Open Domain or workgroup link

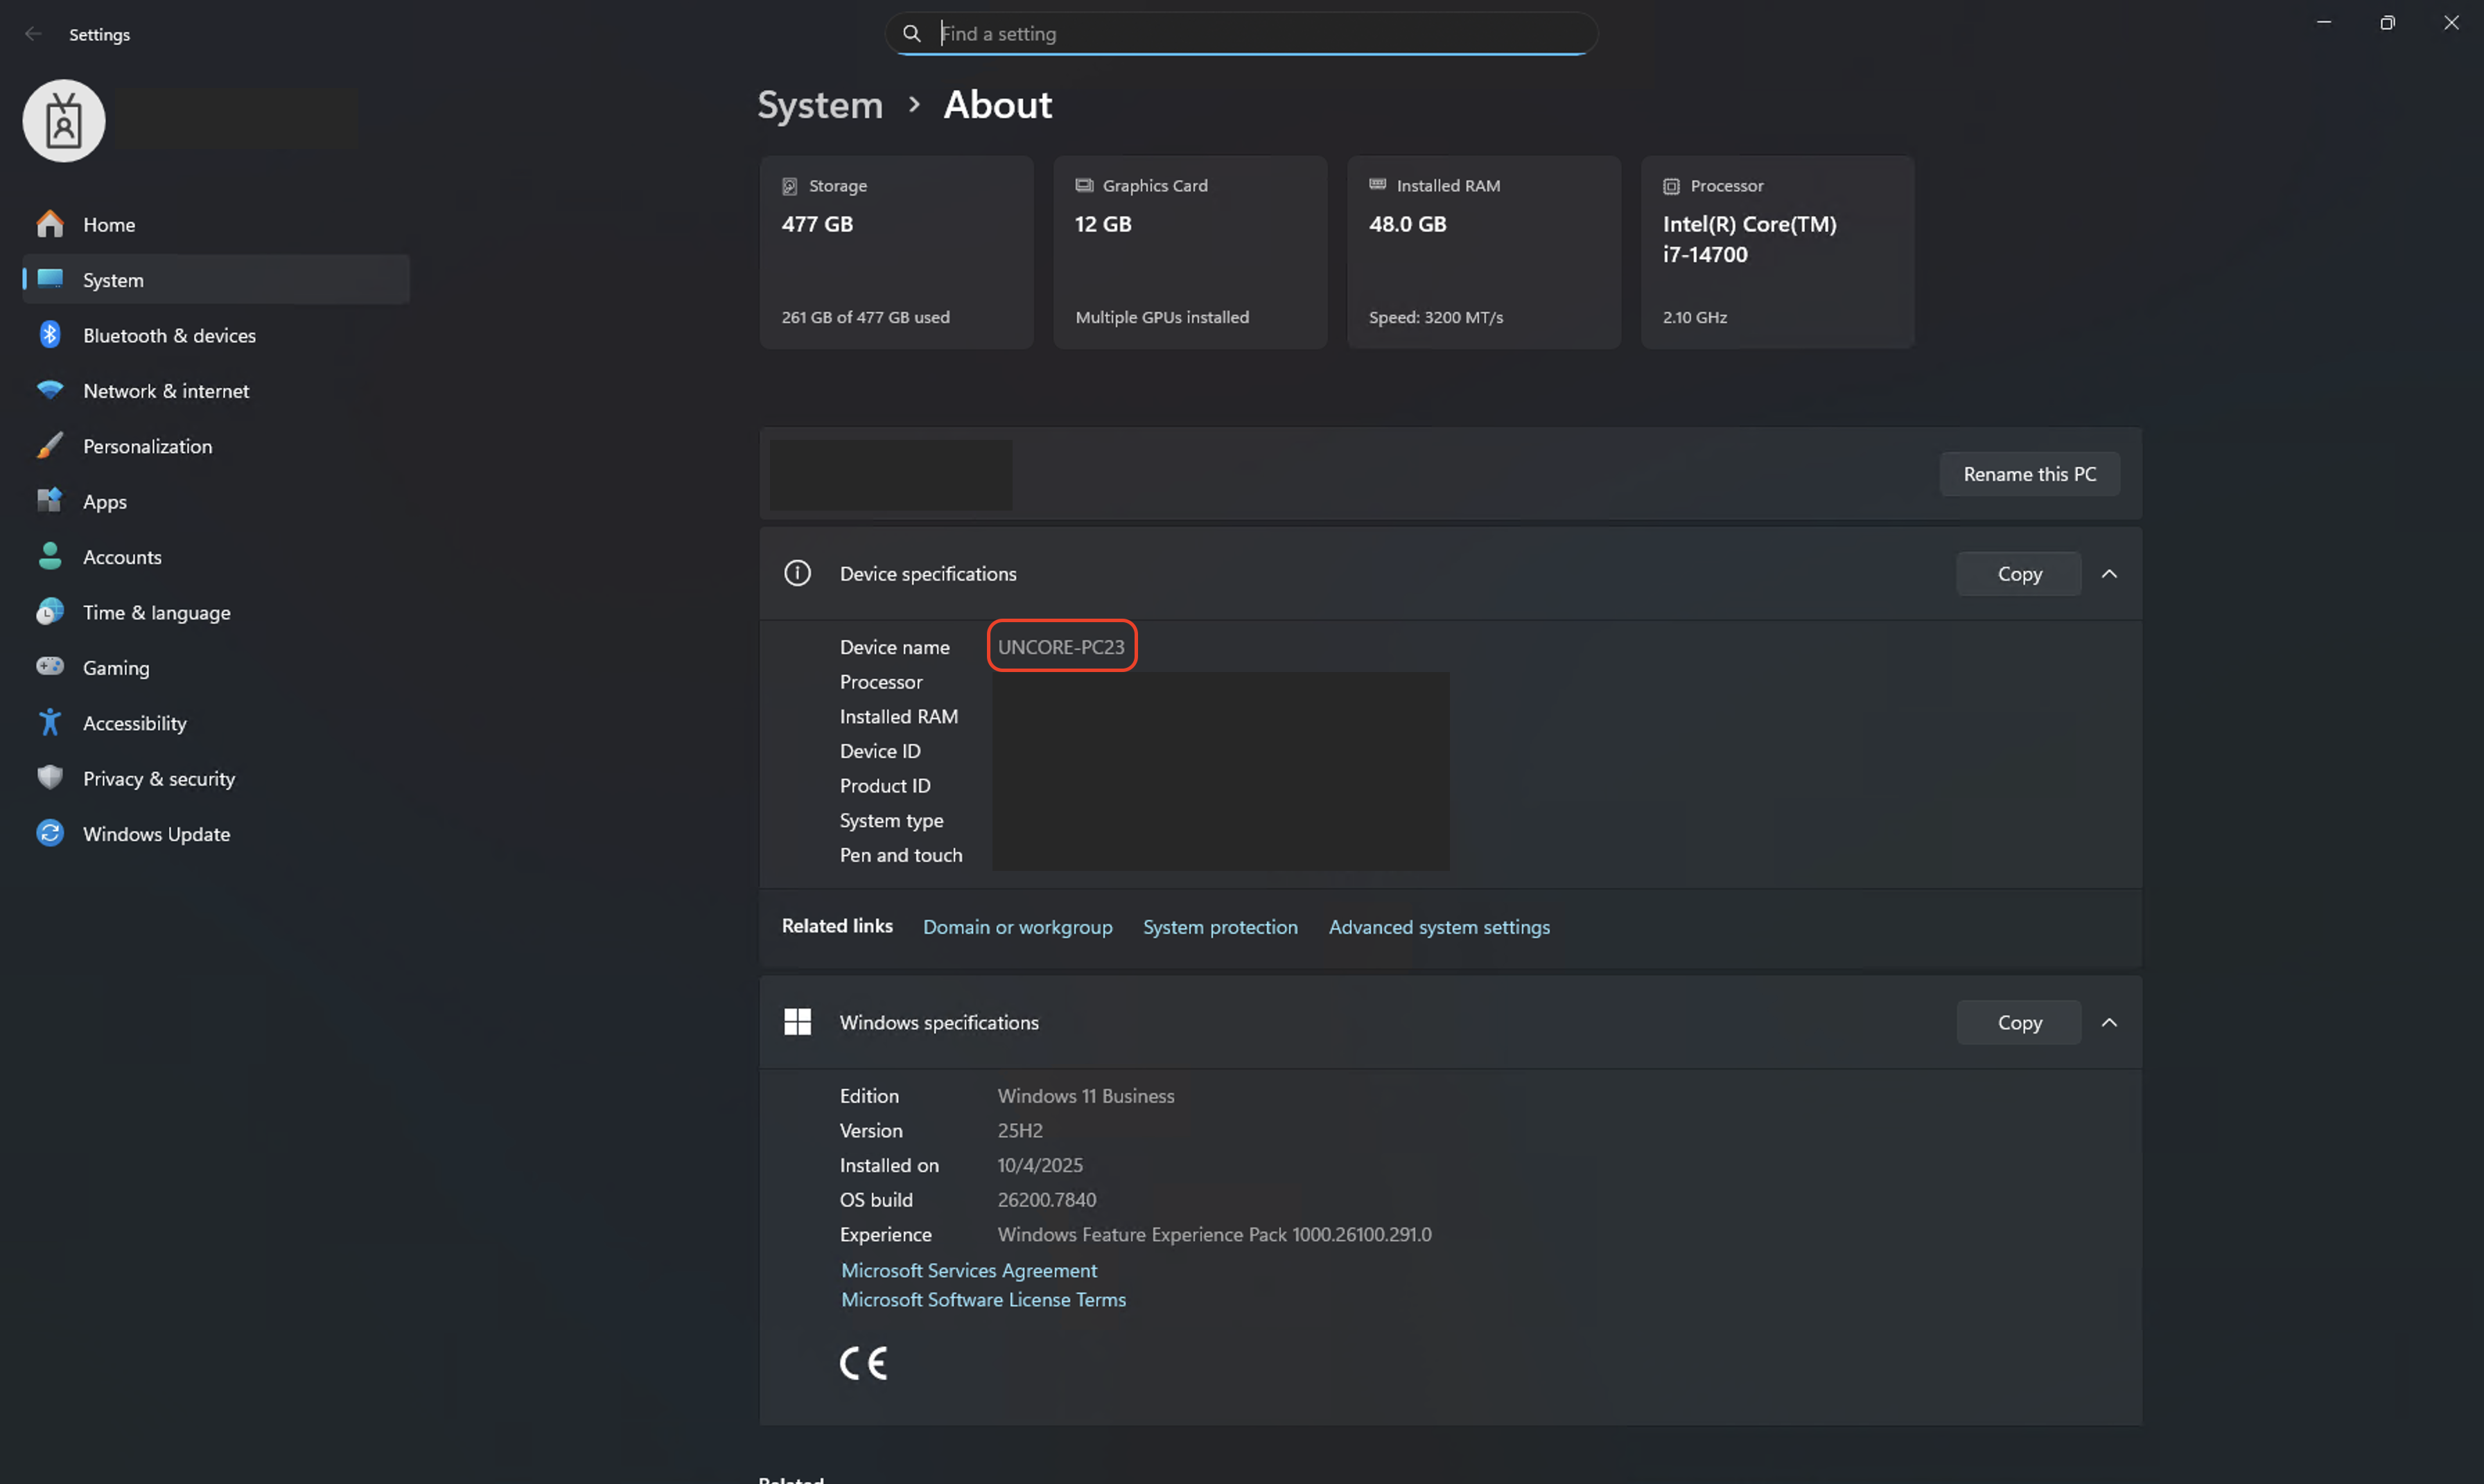coord(1017,927)
